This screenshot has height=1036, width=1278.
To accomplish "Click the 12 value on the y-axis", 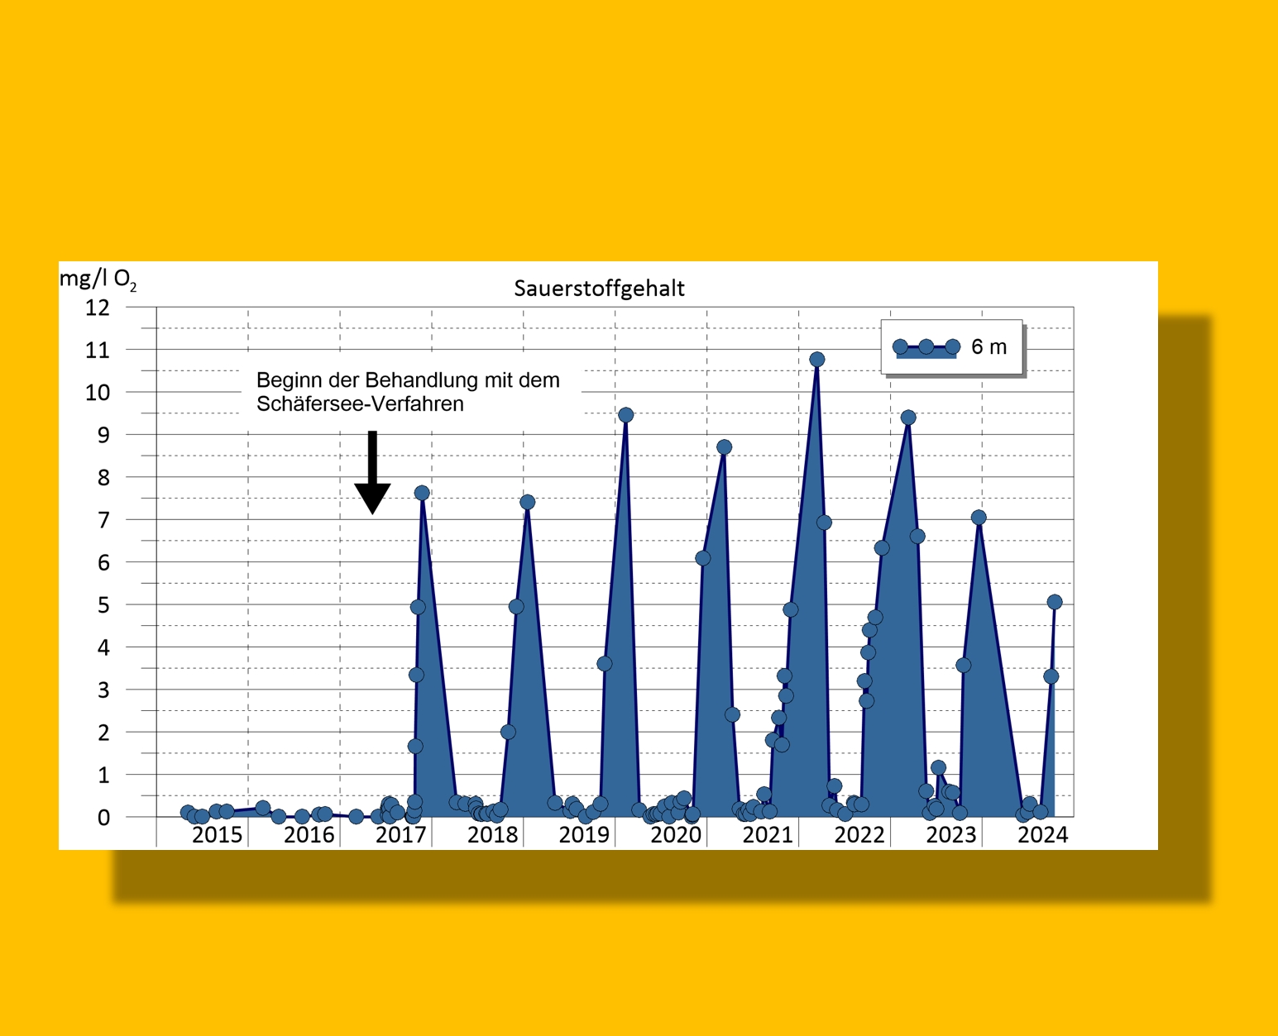I will [98, 308].
